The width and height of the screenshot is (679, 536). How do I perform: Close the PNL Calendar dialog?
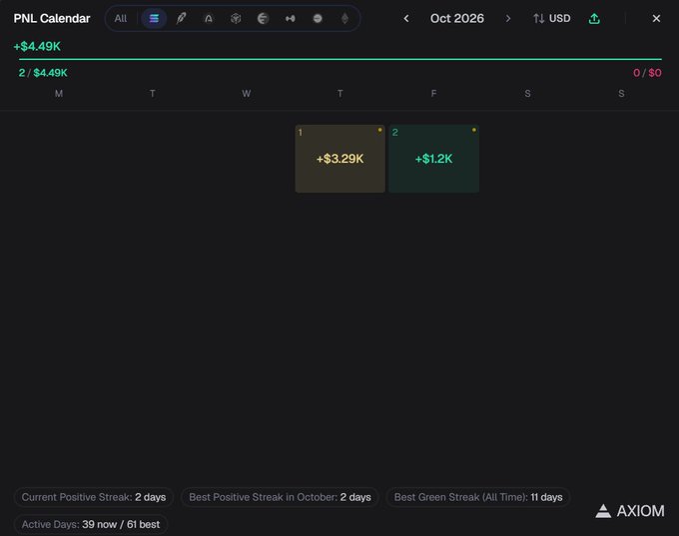pyautogui.click(x=656, y=19)
